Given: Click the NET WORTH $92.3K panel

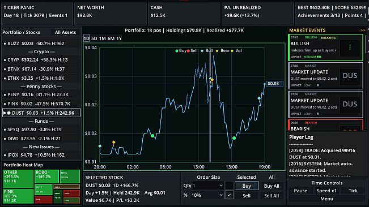Looking at the screenshot, I should (111, 14).
